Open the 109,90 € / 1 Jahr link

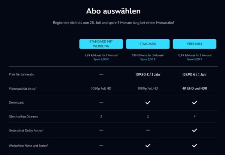coord(148,74)
